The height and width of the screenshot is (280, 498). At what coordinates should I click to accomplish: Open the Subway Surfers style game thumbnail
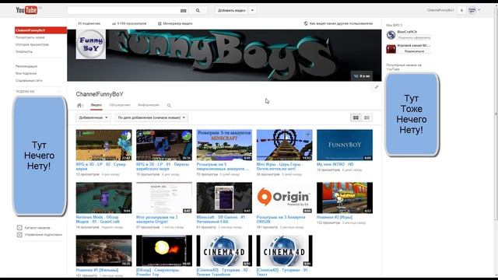coord(345,198)
